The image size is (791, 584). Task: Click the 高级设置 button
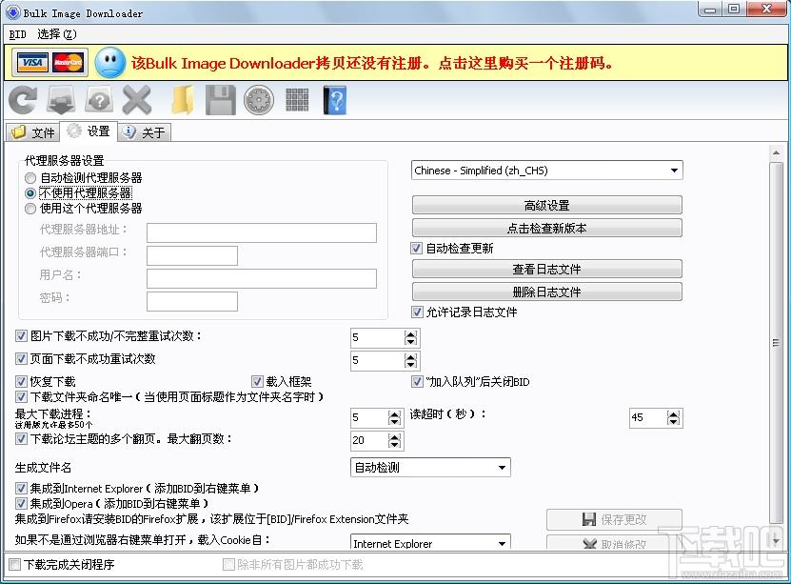tap(546, 206)
